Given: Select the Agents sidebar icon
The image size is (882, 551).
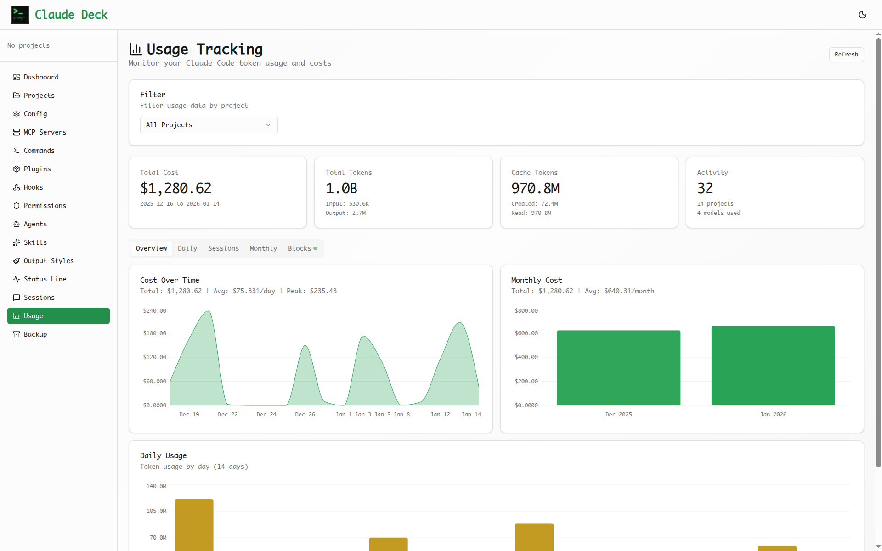Looking at the screenshot, I should click(x=16, y=224).
